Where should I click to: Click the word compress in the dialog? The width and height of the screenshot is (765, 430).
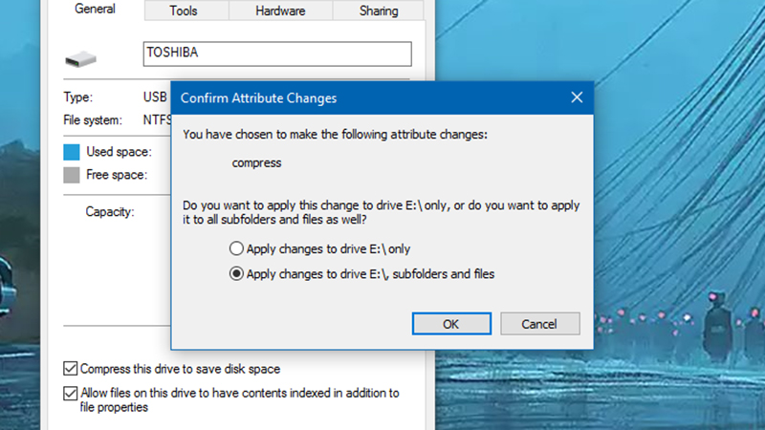click(256, 162)
